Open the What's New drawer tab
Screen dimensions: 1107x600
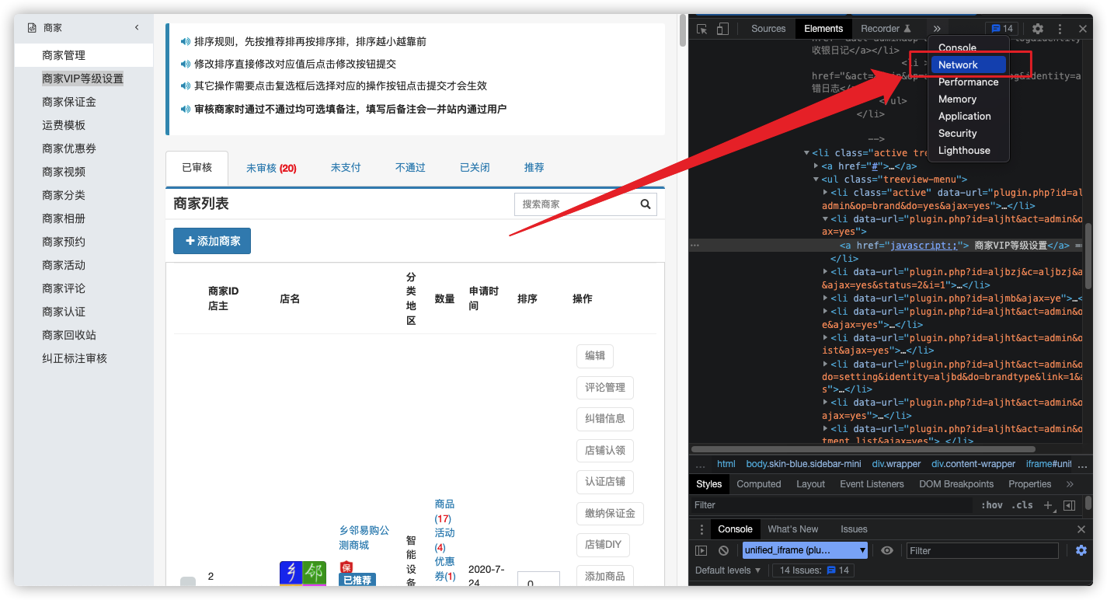pyautogui.click(x=792, y=529)
